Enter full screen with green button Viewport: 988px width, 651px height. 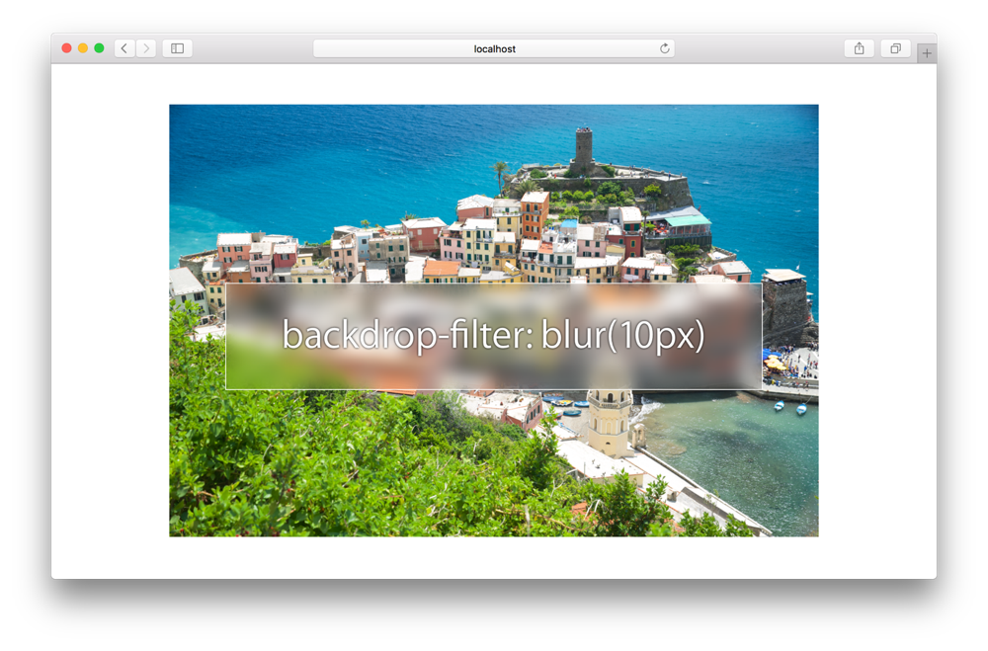pyautogui.click(x=99, y=48)
